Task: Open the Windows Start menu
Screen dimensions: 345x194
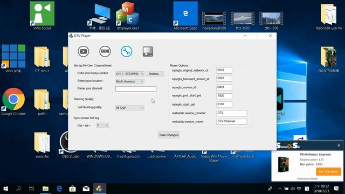Action: pyautogui.click(x=6, y=189)
